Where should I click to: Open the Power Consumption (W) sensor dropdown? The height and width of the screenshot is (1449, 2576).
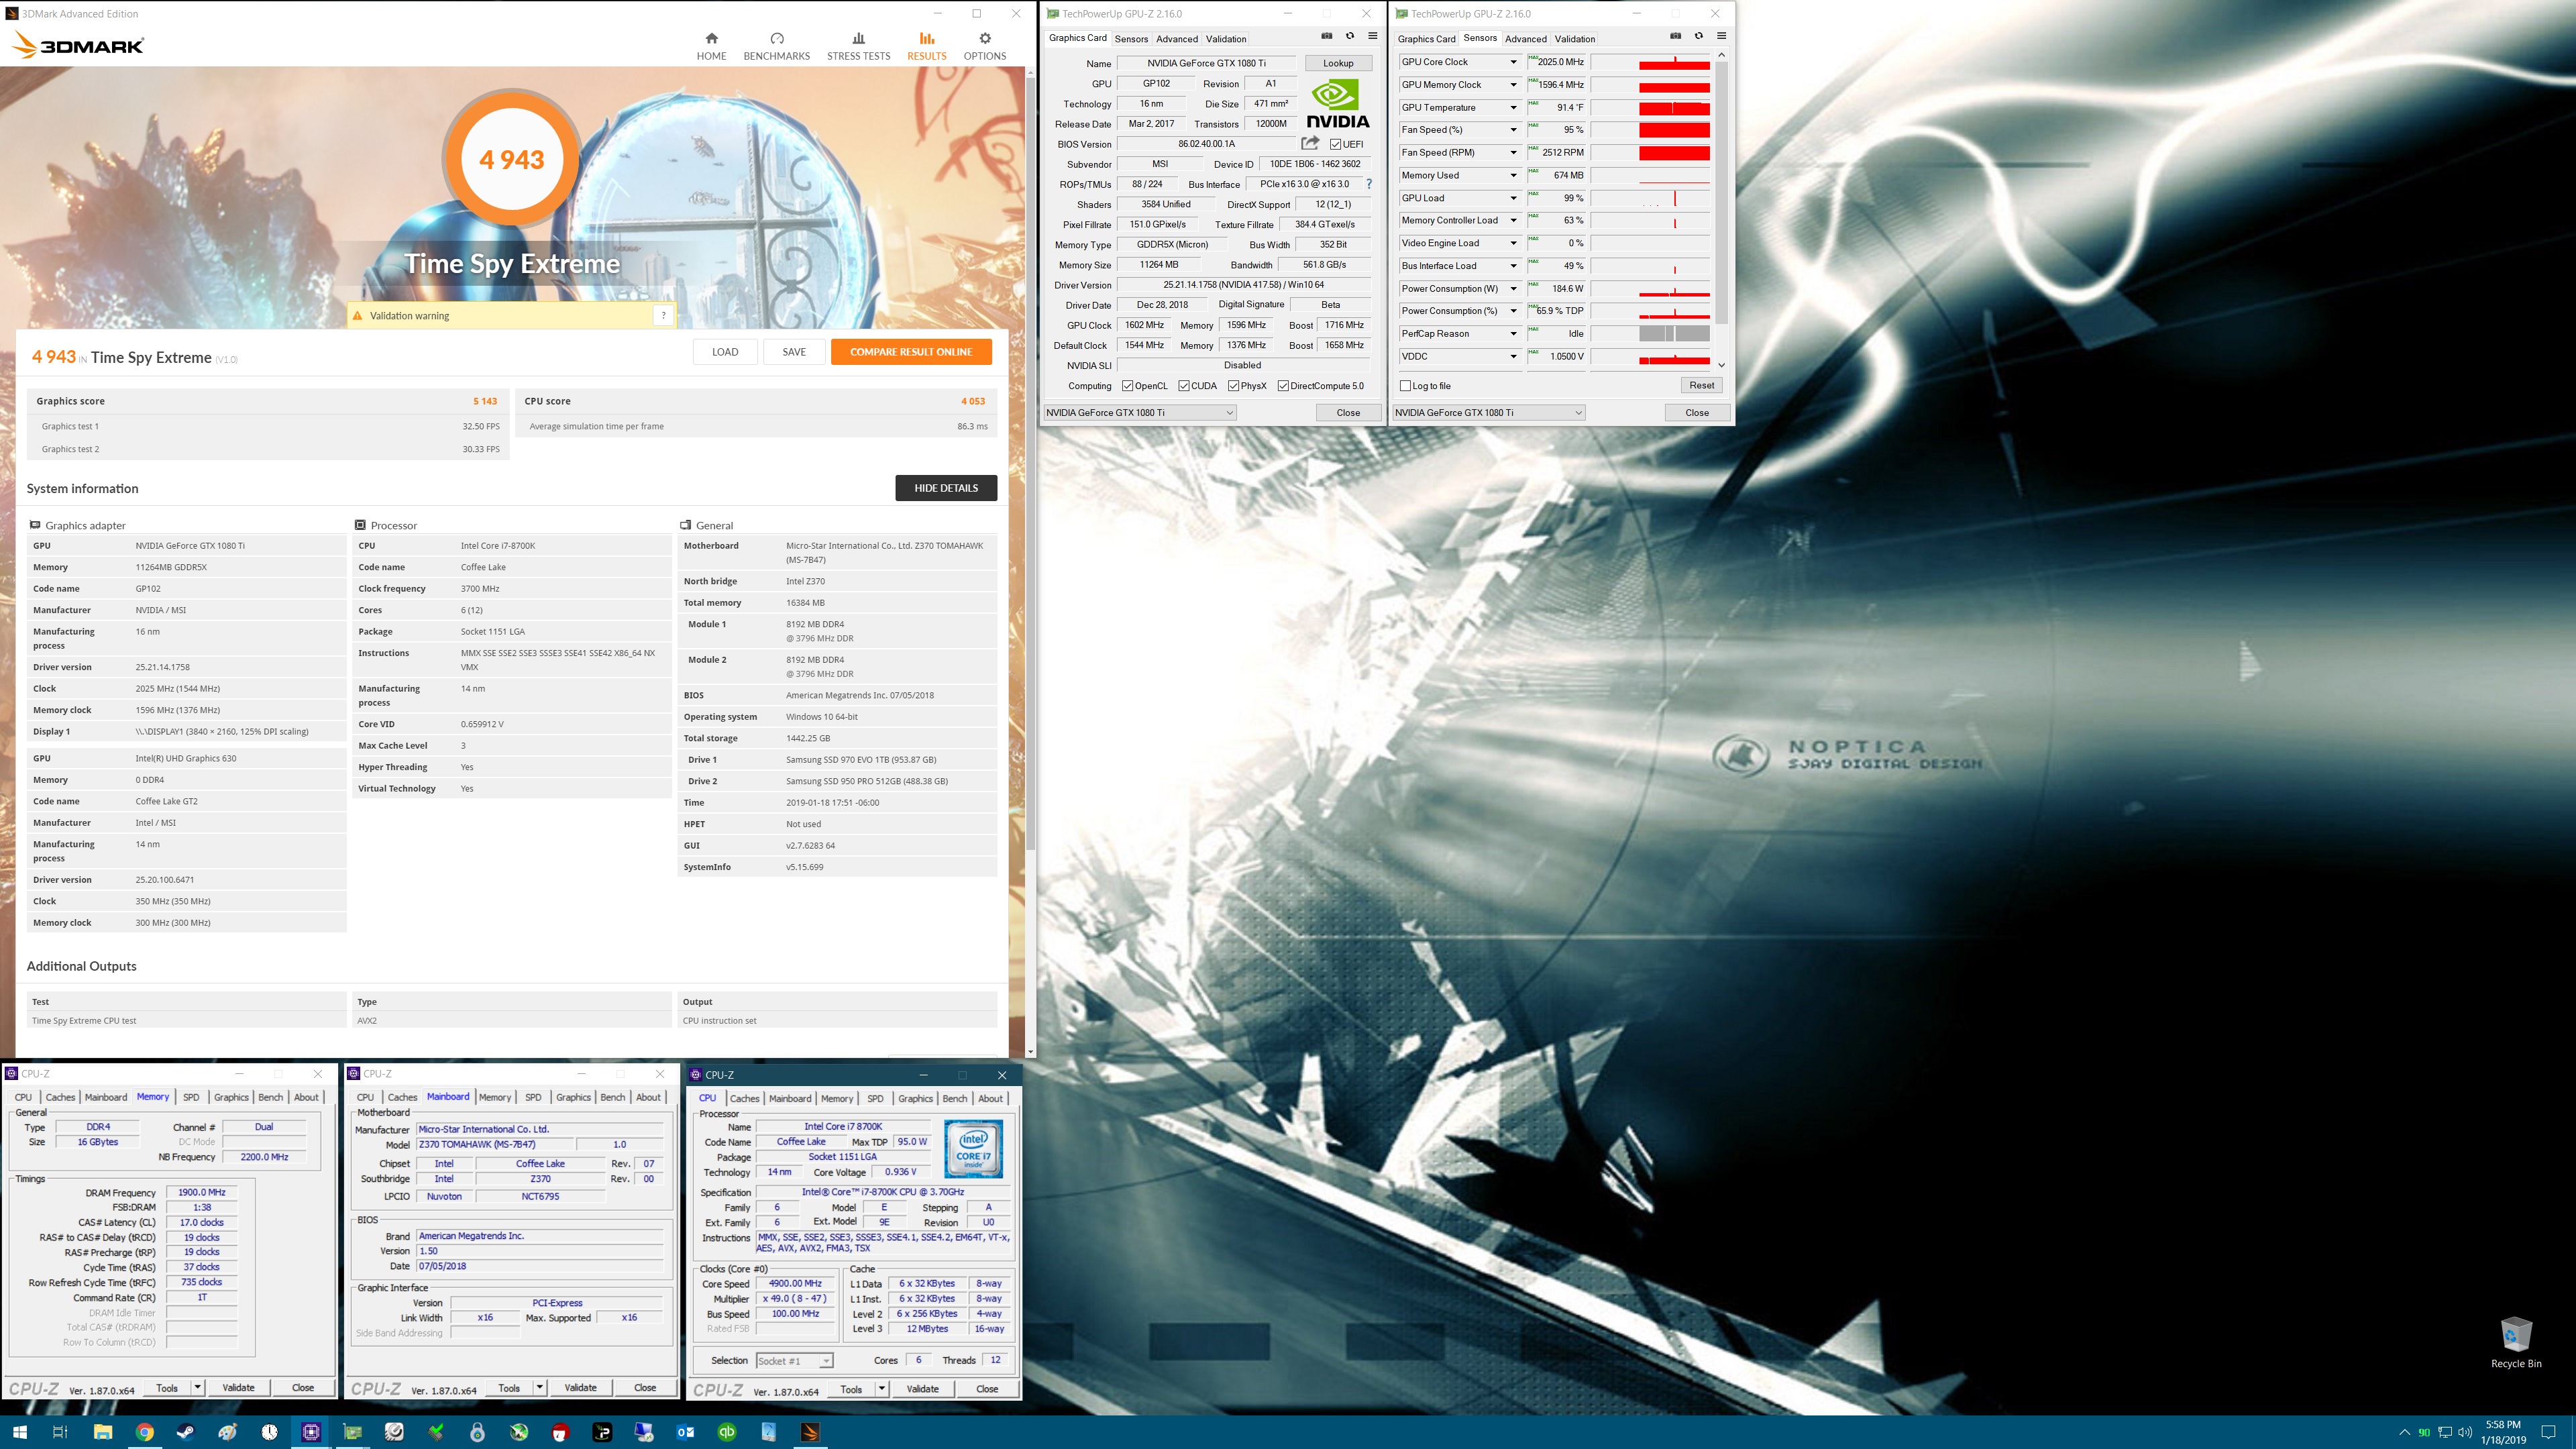click(1513, 289)
